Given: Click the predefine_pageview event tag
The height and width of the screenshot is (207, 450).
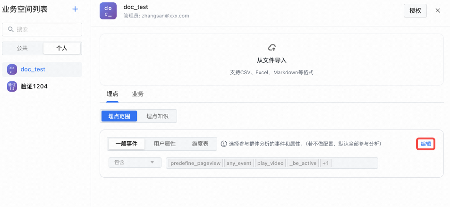Looking at the screenshot, I should pyautogui.click(x=196, y=164).
